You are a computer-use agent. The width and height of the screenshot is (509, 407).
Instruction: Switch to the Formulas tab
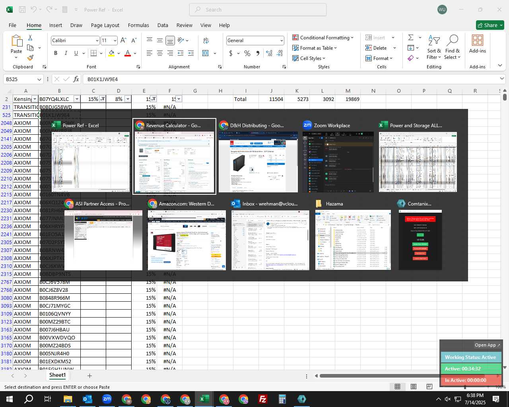point(138,25)
